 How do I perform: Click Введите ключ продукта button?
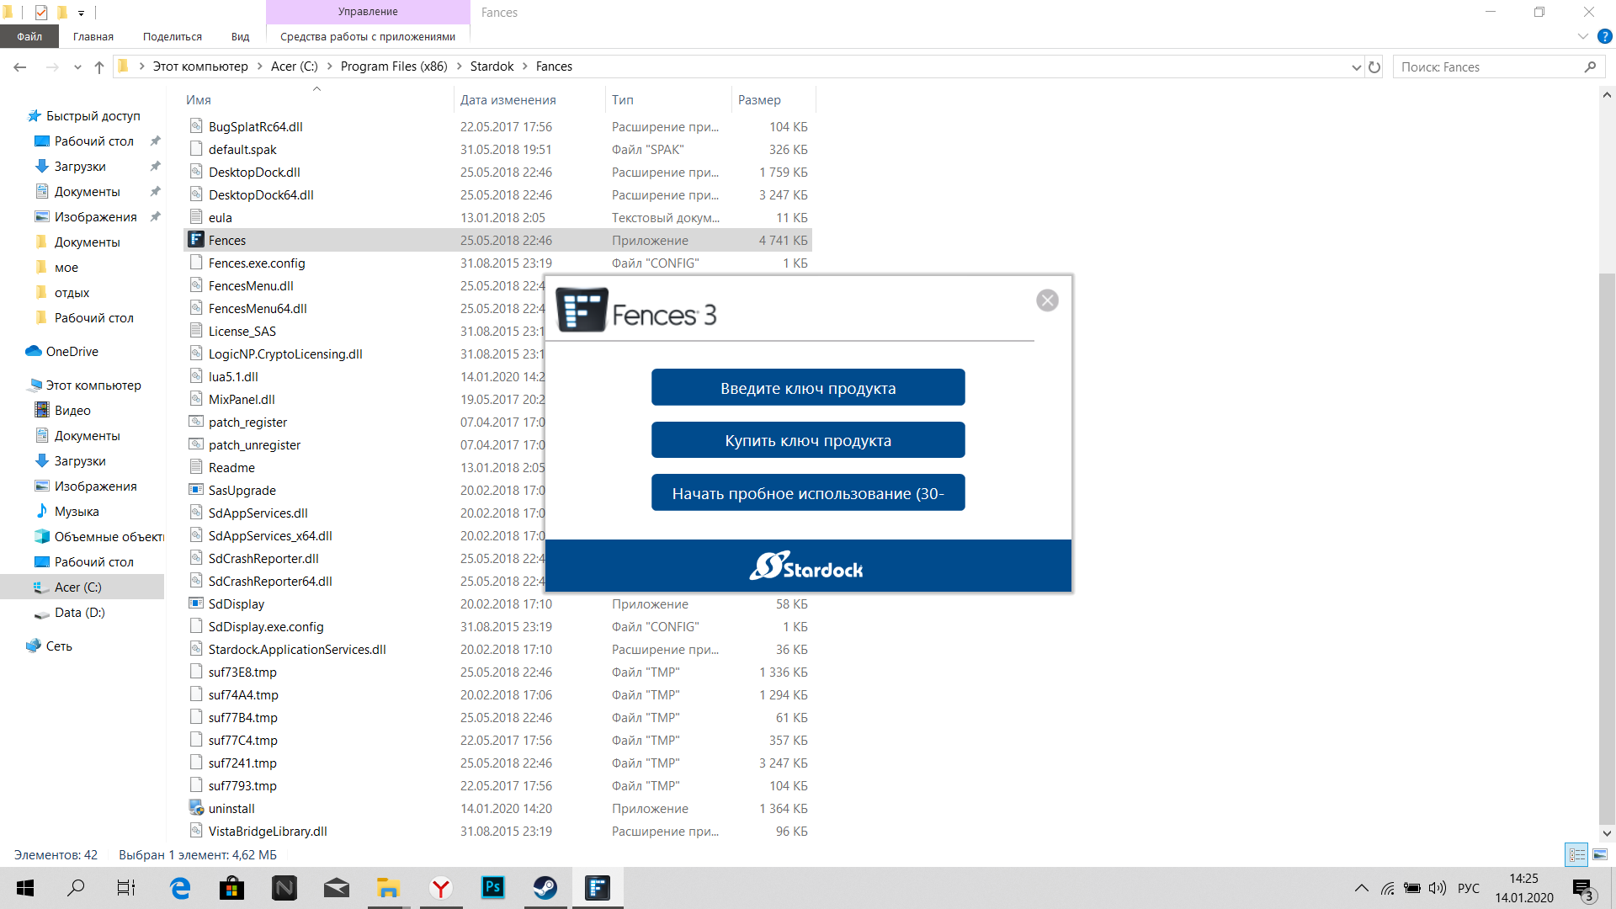[x=807, y=388]
